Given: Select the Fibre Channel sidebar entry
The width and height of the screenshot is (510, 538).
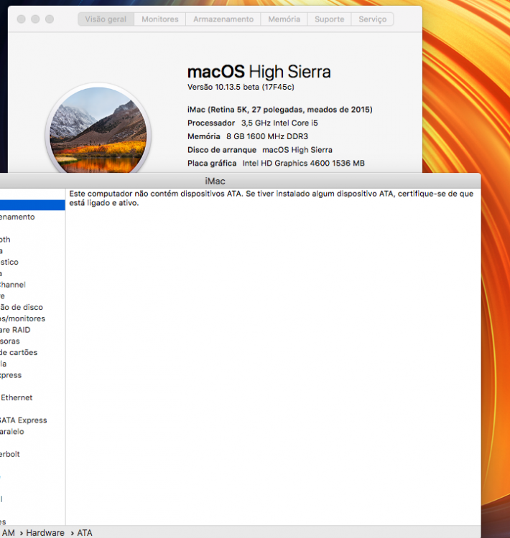Looking at the screenshot, I should (x=13, y=285).
